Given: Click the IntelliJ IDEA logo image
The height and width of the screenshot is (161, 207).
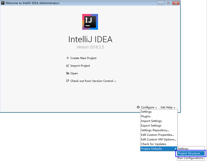Looking at the screenshot, I should (x=90, y=22).
